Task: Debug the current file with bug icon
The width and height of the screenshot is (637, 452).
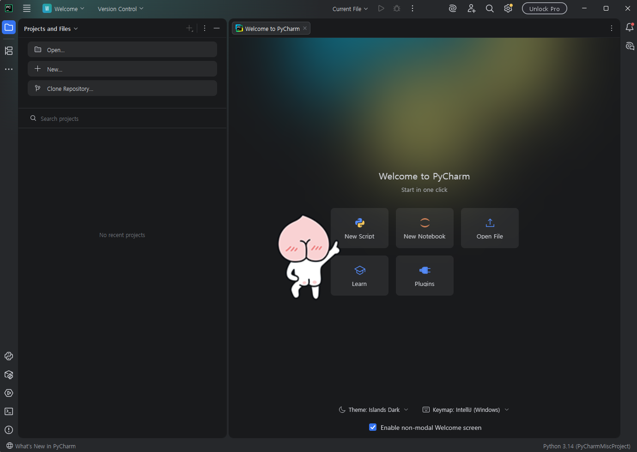Action: [x=397, y=8]
